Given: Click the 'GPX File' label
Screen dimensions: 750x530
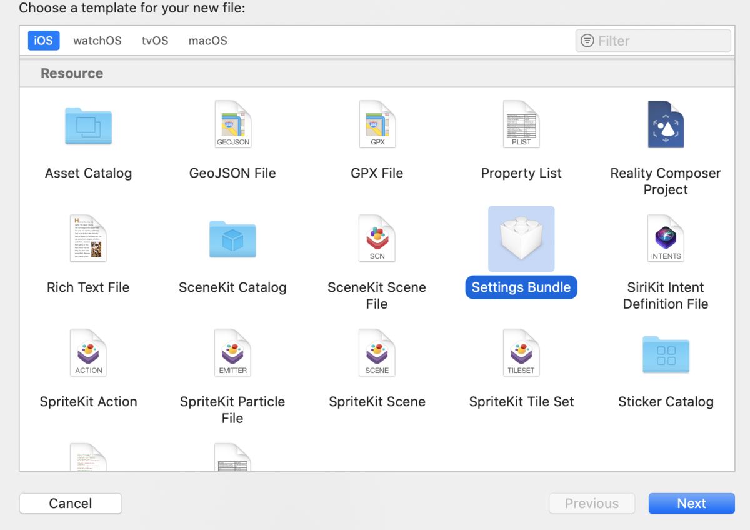Looking at the screenshot, I should tap(377, 173).
